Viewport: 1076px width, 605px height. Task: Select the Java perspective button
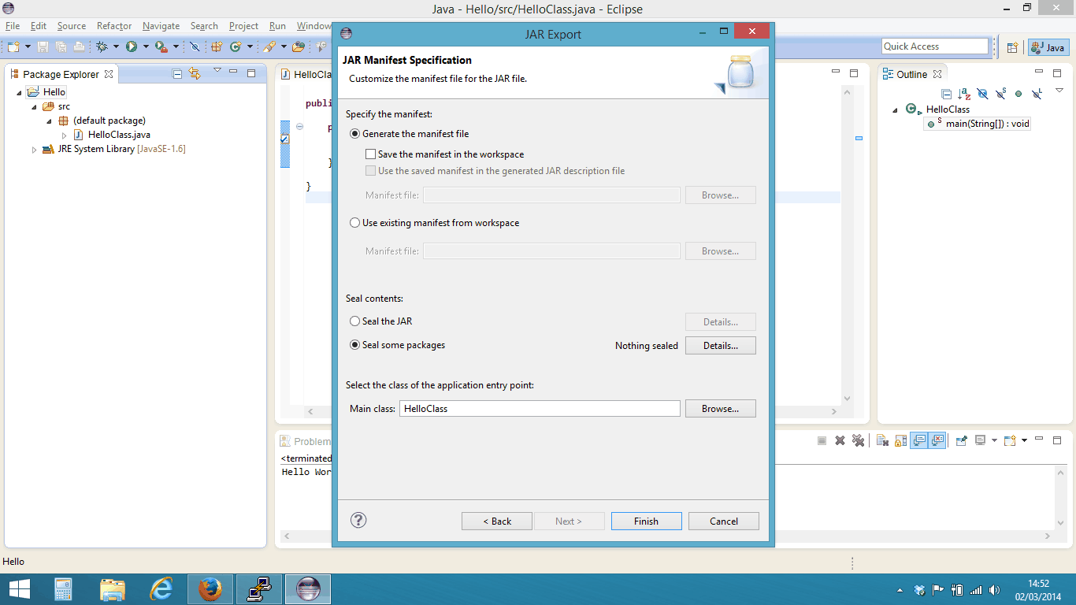[1048, 47]
